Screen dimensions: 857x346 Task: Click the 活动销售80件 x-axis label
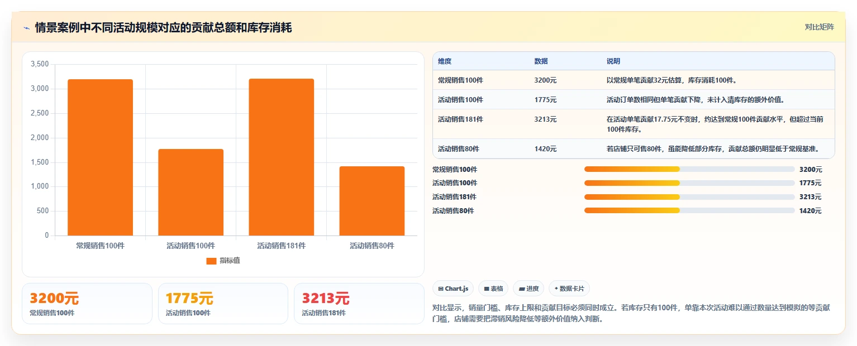(x=372, y=246)
